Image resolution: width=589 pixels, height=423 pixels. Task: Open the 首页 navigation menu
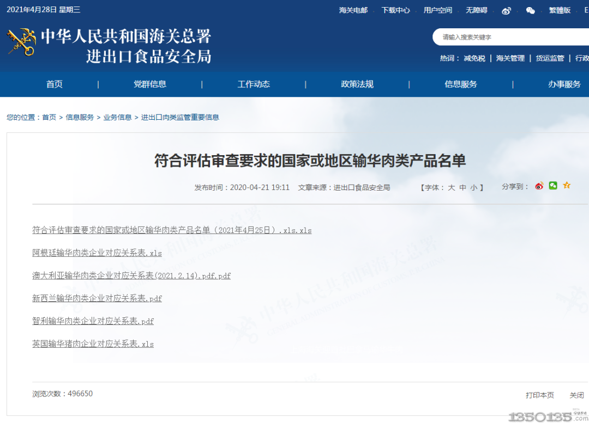[55, 84]
